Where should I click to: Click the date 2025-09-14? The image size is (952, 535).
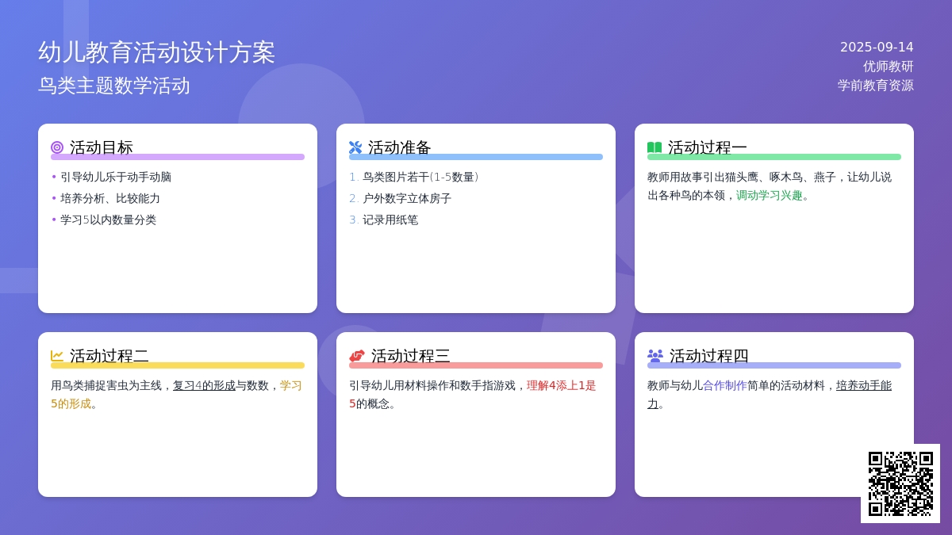click(x=877, y=47)
